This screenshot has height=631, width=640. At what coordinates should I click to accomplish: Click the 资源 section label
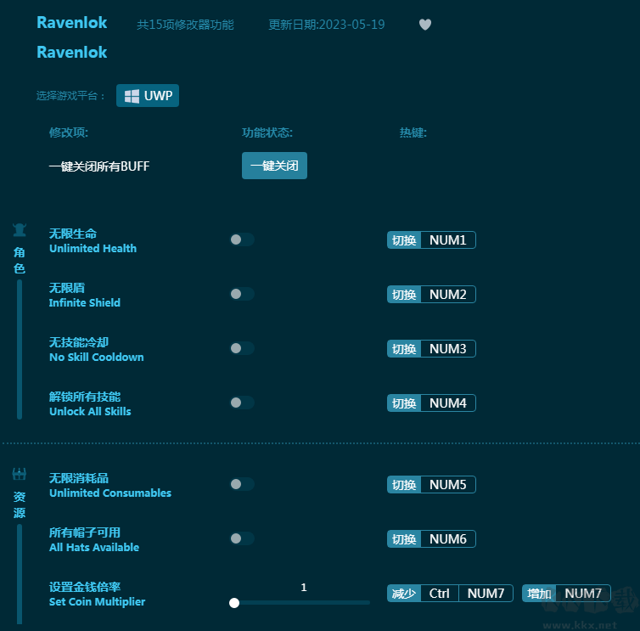pos(20,504)
